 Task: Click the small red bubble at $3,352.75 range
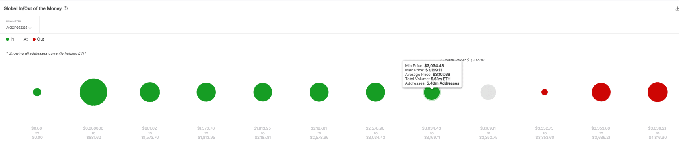(545, 92)
